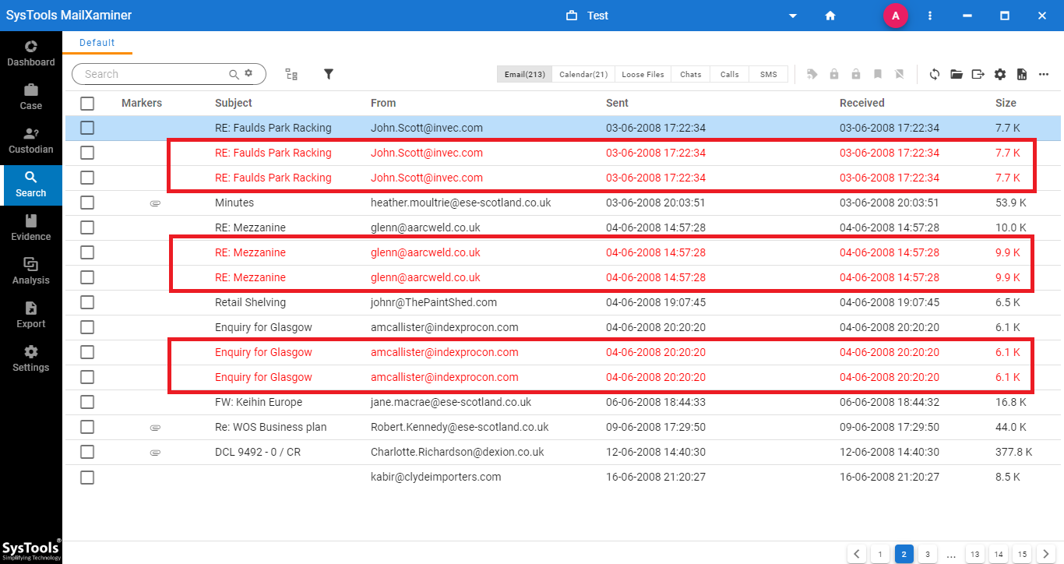
Task: Sort by the Sent column header
Action: (x=617, y=103)
